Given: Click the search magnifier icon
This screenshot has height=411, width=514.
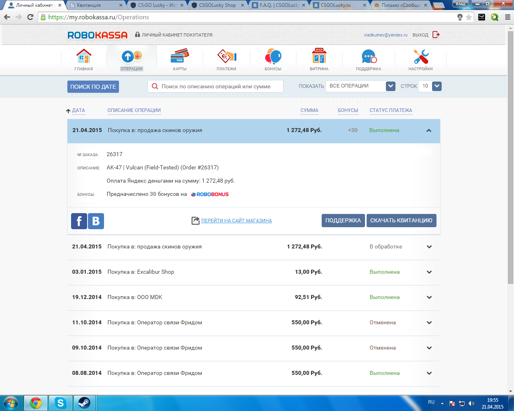Looking at the screenshot, I should coord(155,86).
